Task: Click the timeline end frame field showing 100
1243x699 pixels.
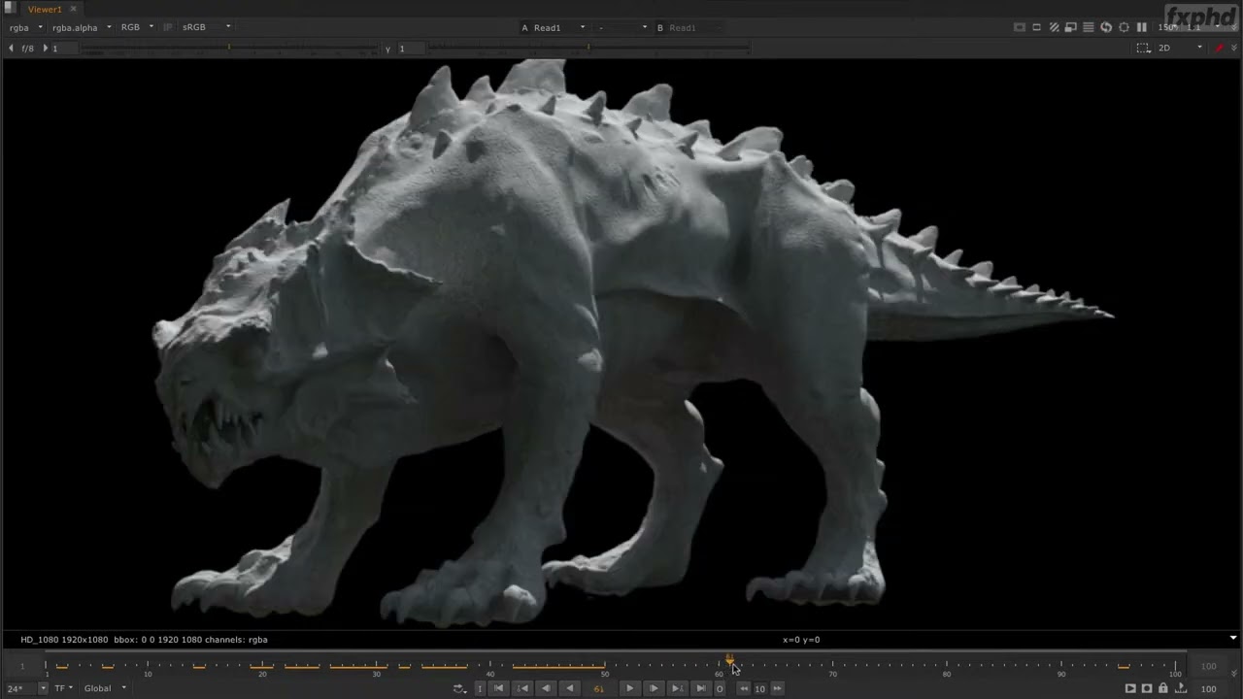Action: (x=1209, y=666)
